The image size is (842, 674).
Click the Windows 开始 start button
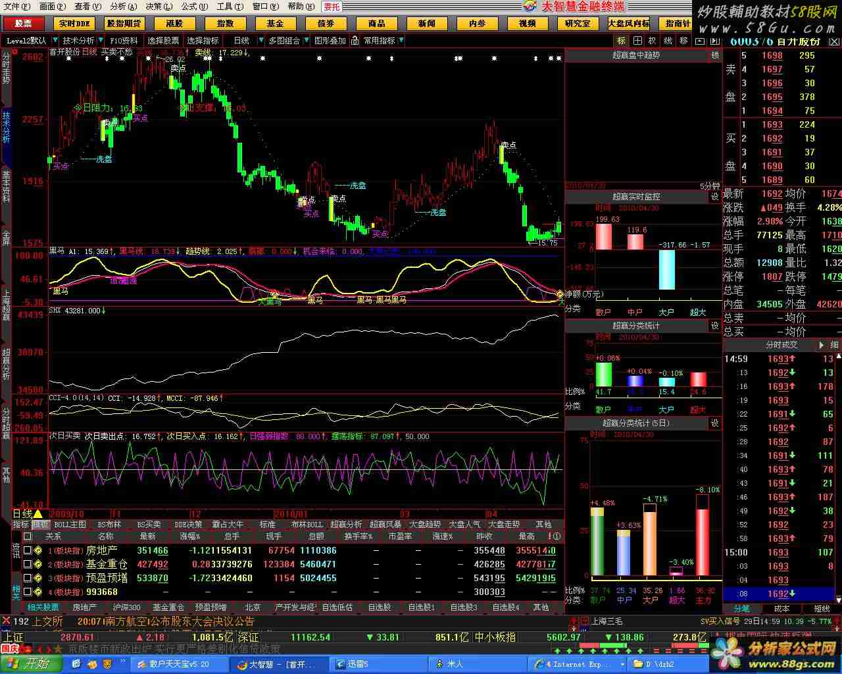pyautogui.click(x=30, y=664)
